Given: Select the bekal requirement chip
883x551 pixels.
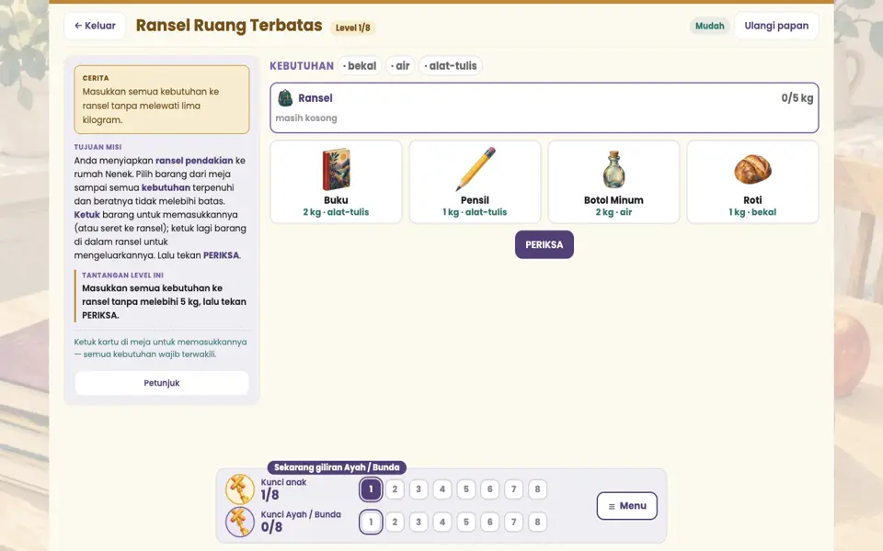Looking at the screenshot, I should [x=360, y=66].
